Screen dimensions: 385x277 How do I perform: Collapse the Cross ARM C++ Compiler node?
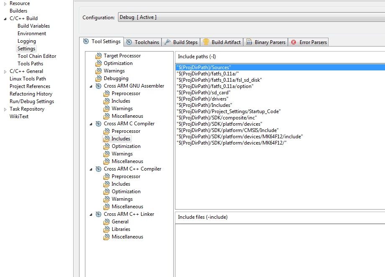pyautogui.click(x=91, y=169)
